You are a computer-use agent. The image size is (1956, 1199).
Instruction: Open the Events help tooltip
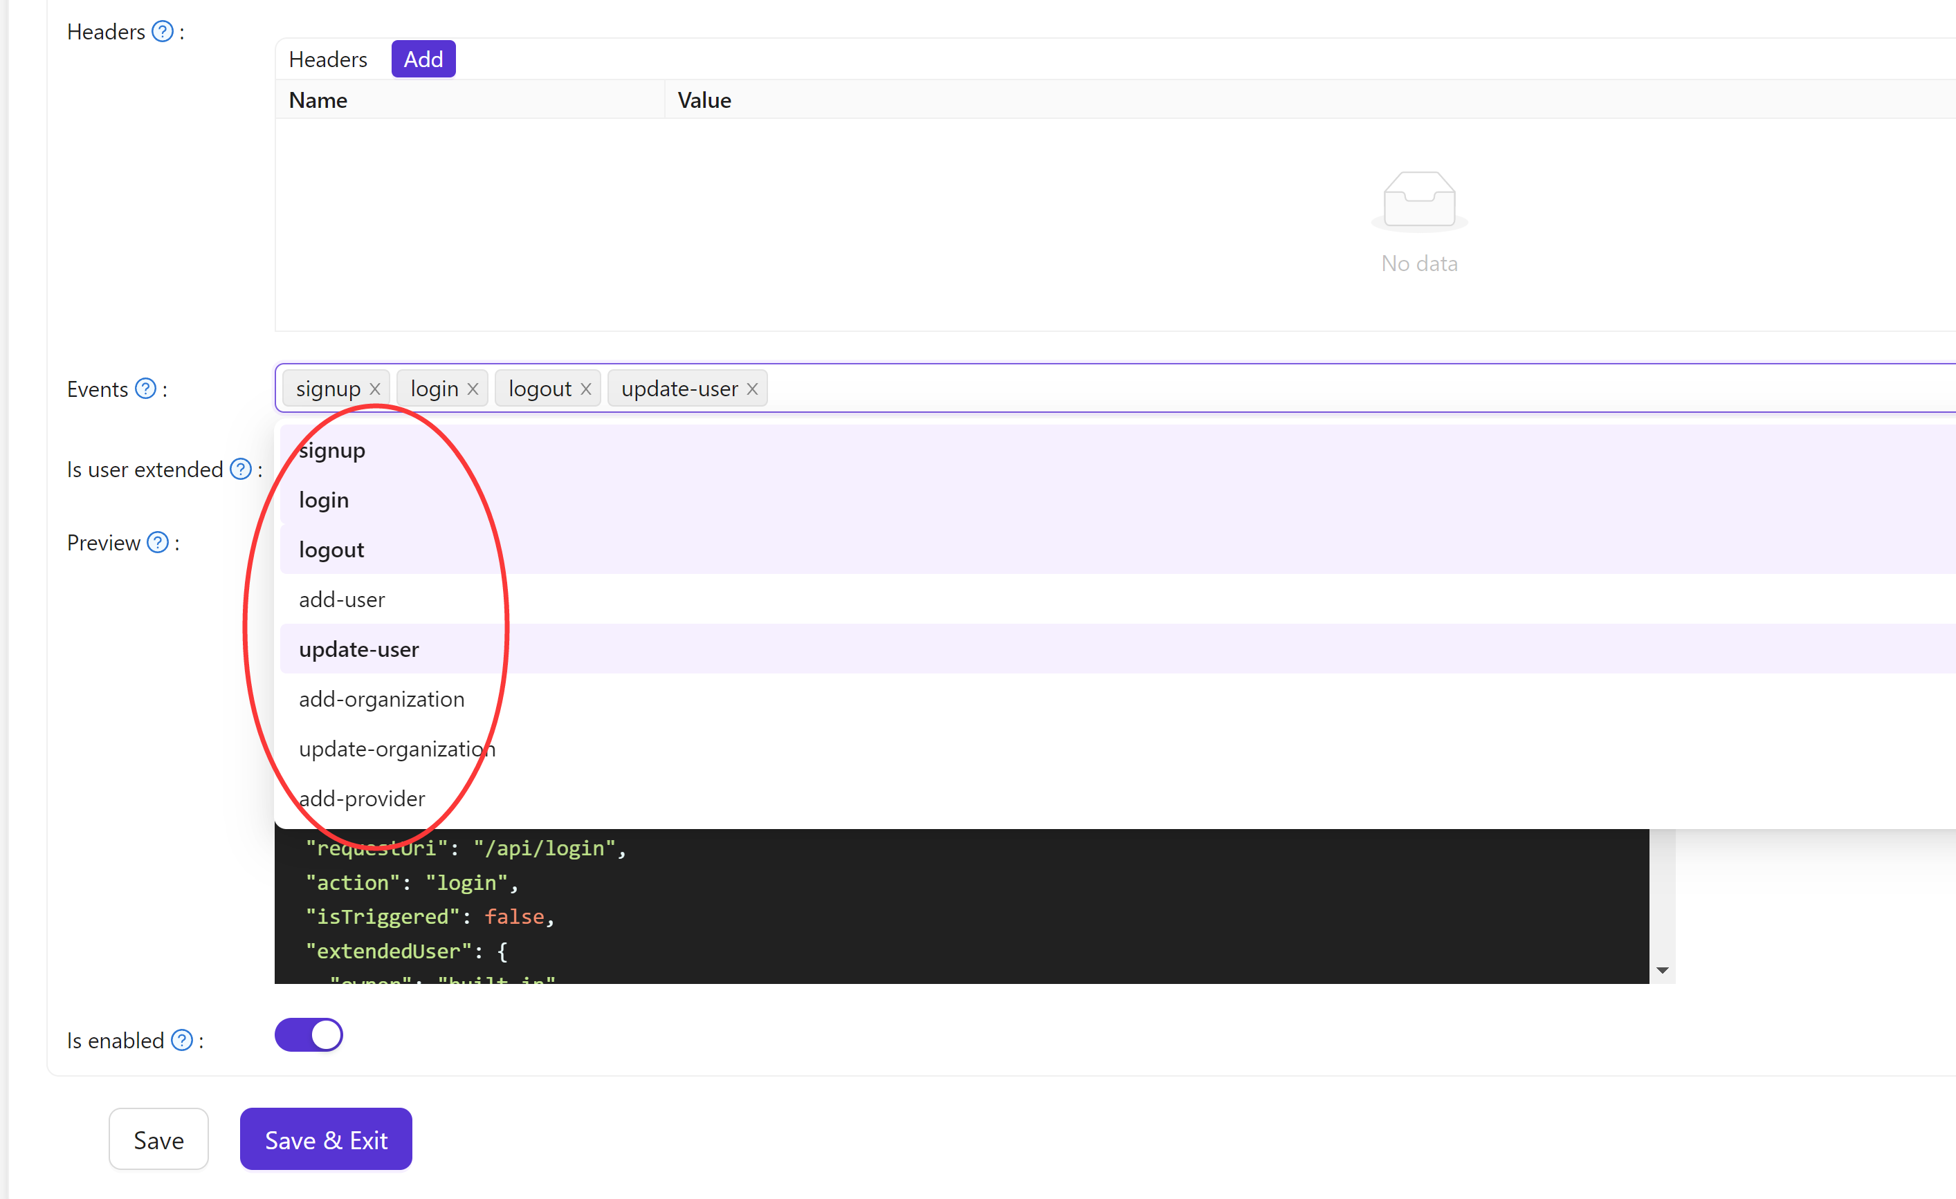click(145, 388)
